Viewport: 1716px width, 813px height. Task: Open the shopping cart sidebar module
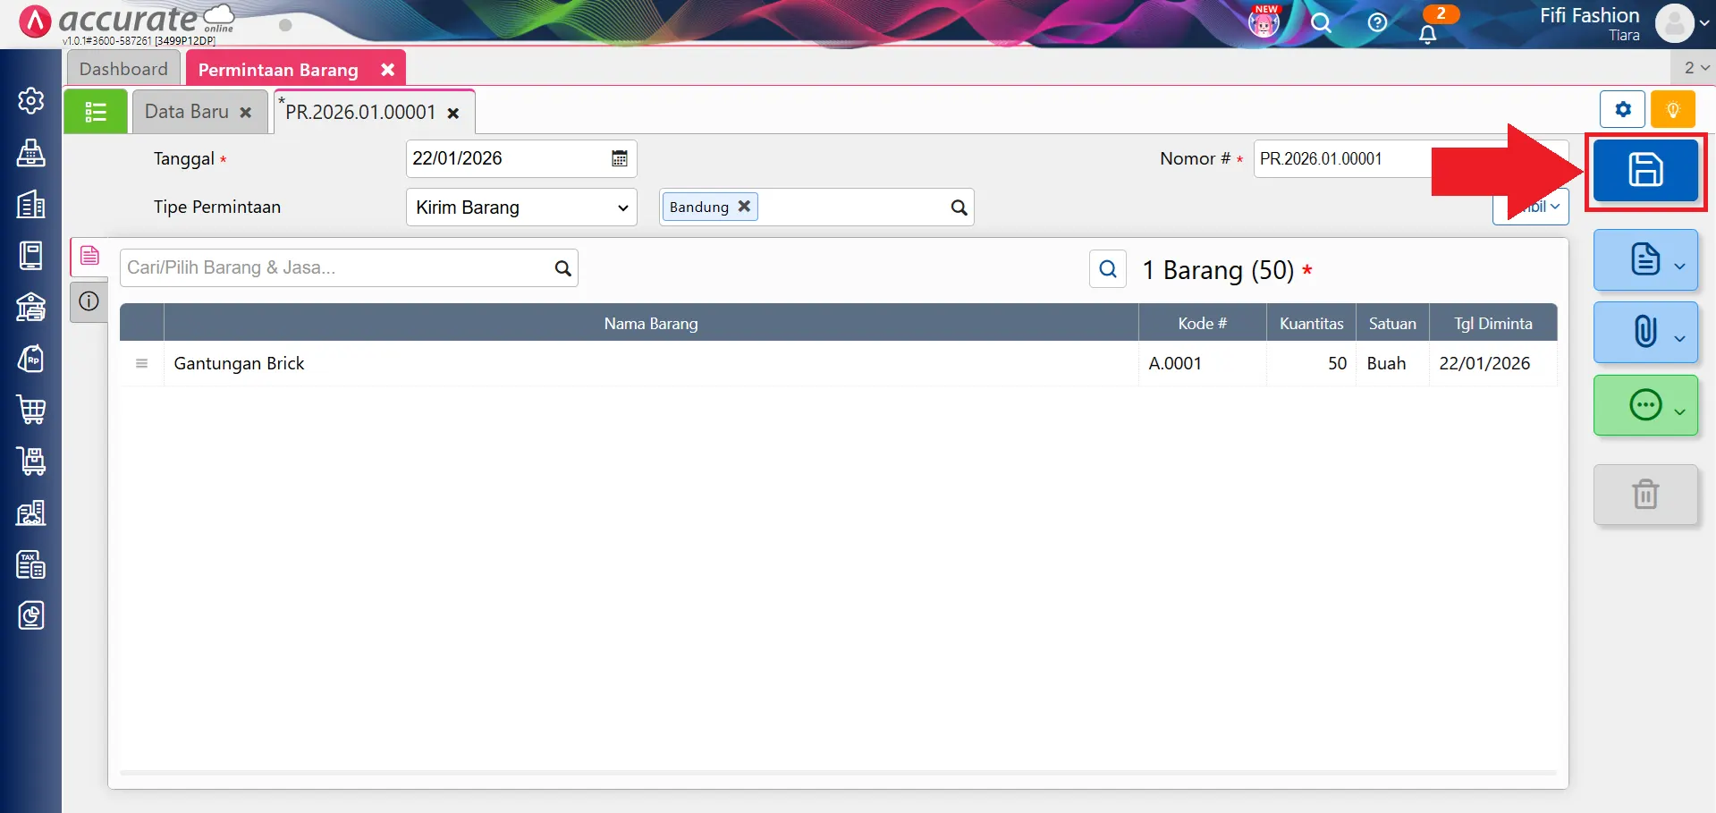31,410
